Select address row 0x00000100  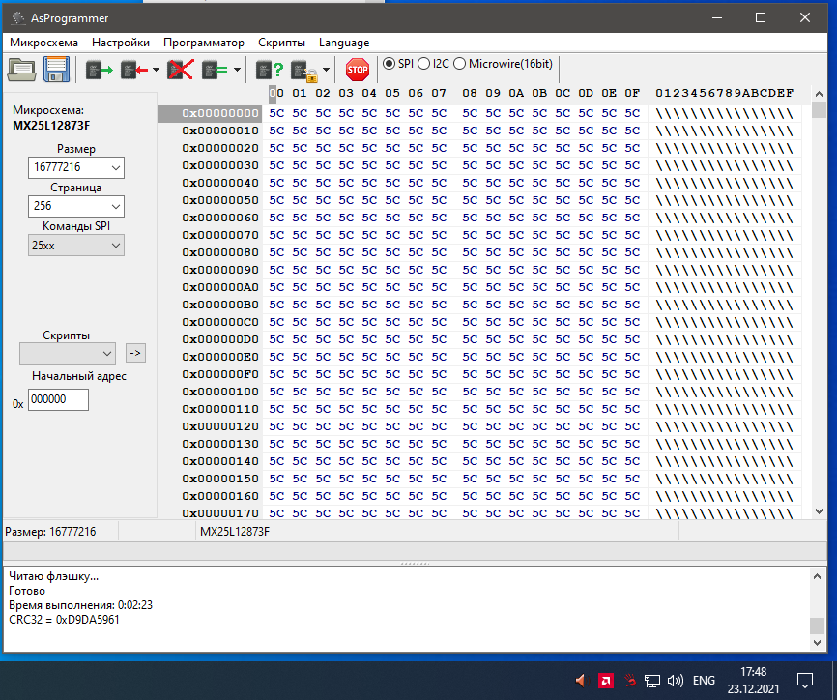tap(220, 392)
